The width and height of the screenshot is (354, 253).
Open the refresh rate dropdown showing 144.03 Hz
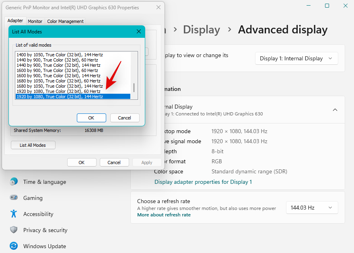[x=312, y=208]
